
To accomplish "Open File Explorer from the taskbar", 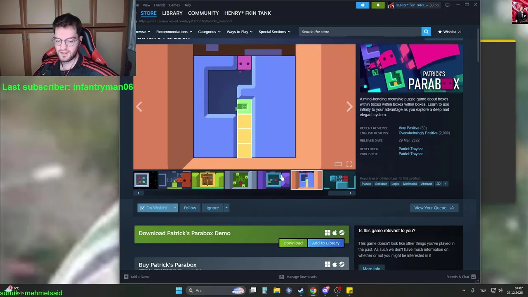I will [277, 290].
